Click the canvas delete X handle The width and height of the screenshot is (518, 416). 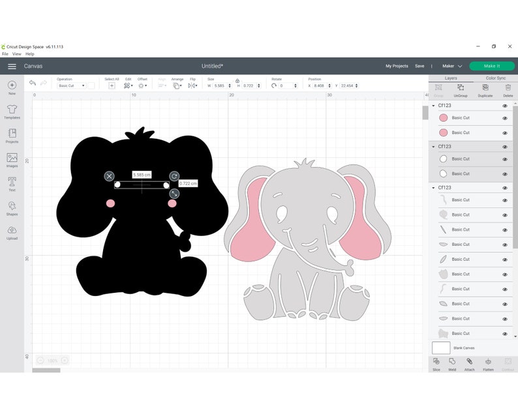(x=110, y=176)
